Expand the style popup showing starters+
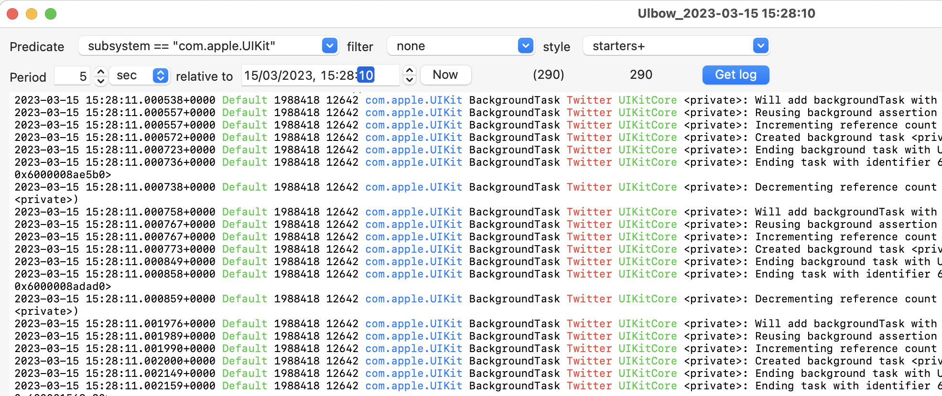 point(676,46)
